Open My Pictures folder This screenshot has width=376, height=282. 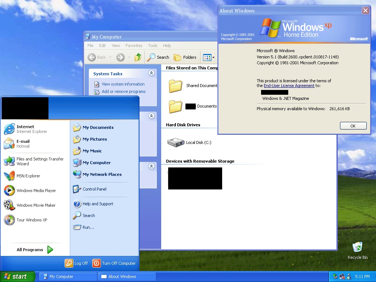point(90,139)
